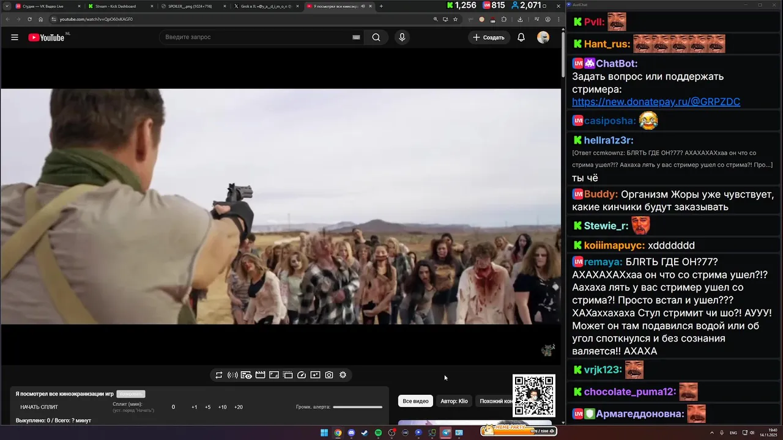Click username 'Stewie_r:' in chat
Image resolution: width=783 pixels, height=440 pixels.
606,226
